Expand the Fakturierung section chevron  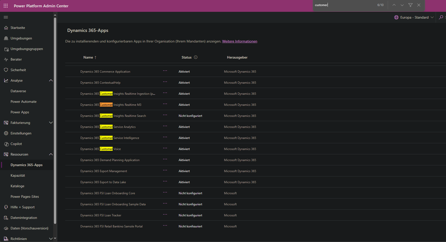click(x=51, y=123)
